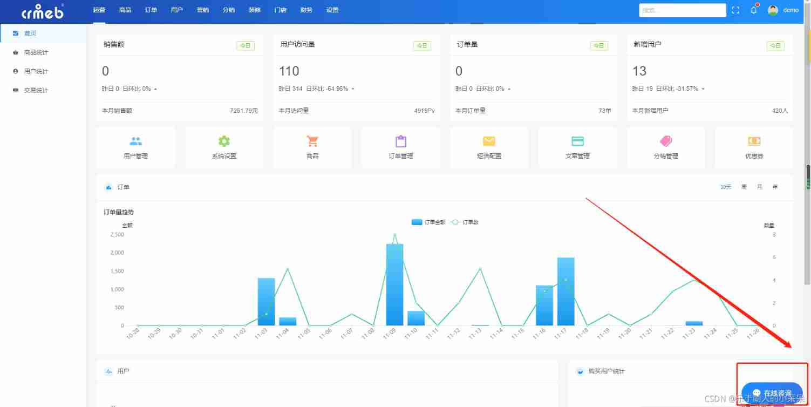
Task: Open the notification bell in header
Action: [x=754, y=10]
